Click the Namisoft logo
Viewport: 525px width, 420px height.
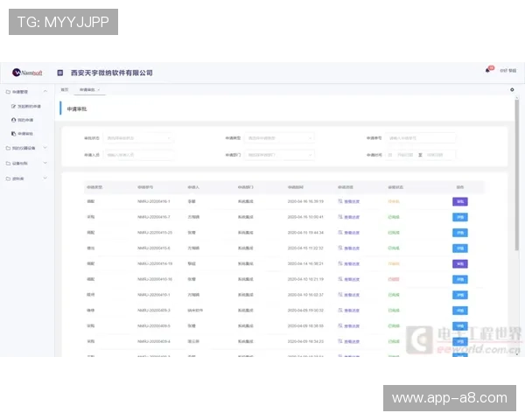(x=27, y=73)
